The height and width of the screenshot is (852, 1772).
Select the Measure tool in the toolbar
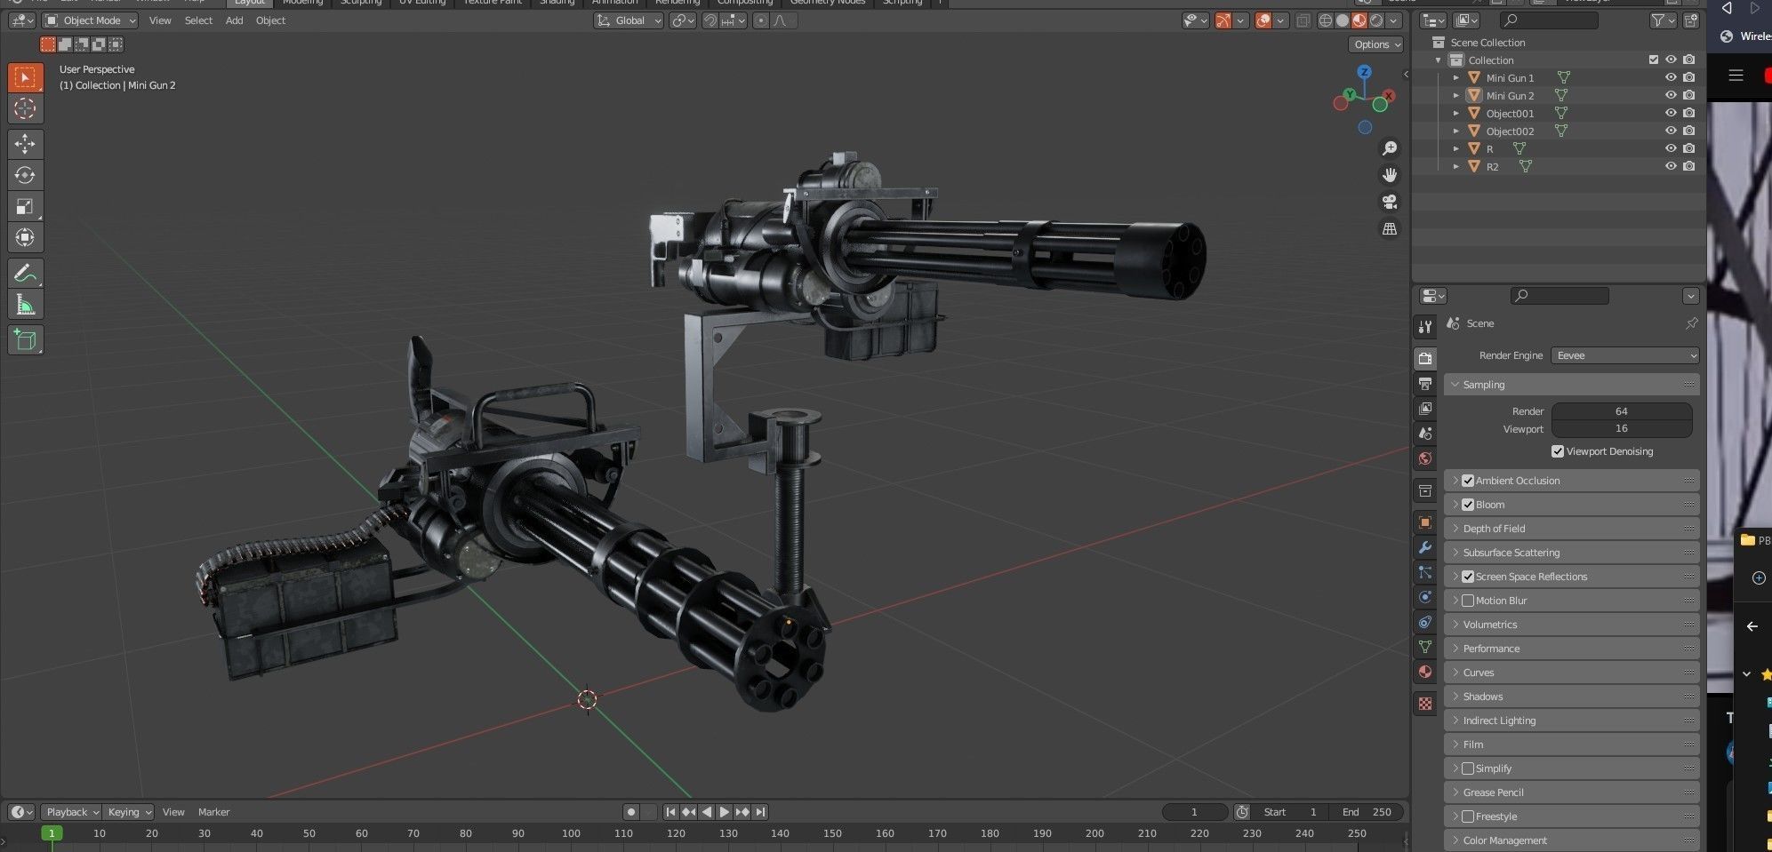pyautogui.click(x=26, y=303)
